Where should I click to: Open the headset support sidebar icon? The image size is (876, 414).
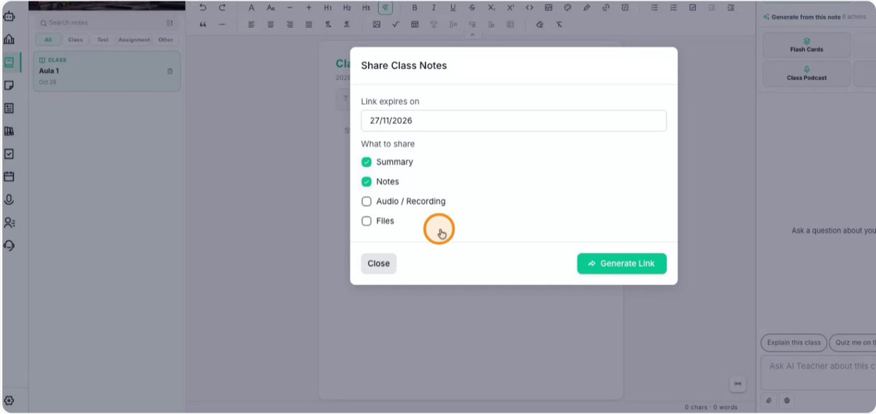pos(9,246)
